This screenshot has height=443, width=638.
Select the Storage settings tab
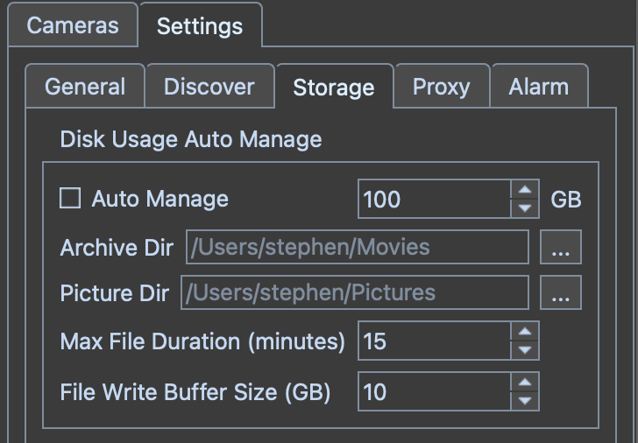[334, 88]
